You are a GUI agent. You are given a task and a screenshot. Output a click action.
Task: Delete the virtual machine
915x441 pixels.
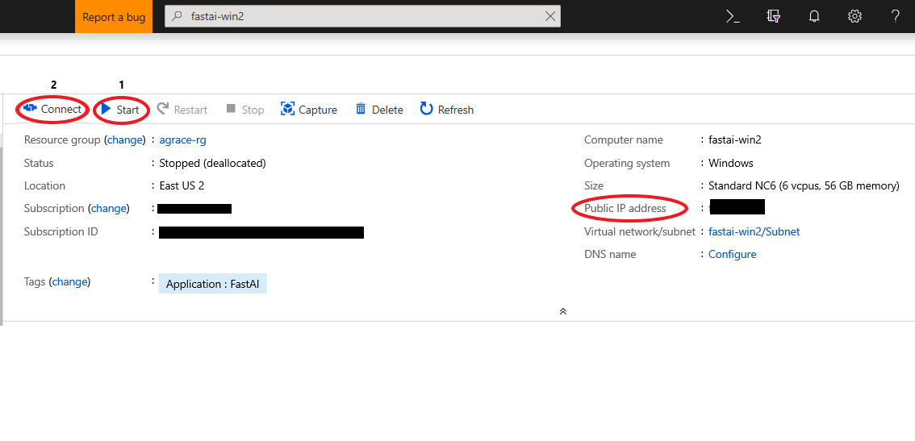[x=379, y=110]
